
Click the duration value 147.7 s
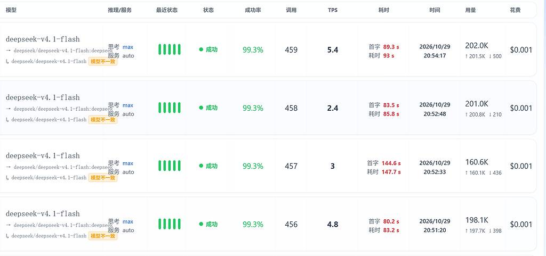pyautogui.click(x=391, y=172)
